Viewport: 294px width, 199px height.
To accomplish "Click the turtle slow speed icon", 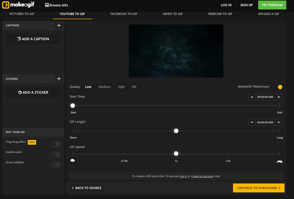I will point(73,161).
